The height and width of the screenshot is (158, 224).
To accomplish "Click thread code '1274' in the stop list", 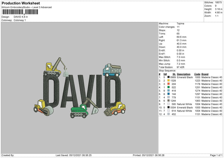I will point(197,91).
